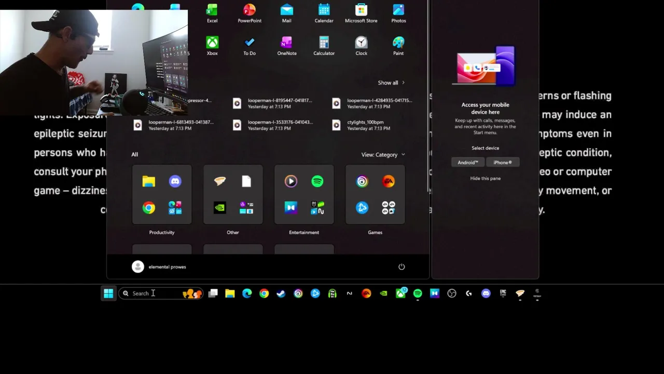
Task: Open Task View on taskbar
Action: [213, 293]
